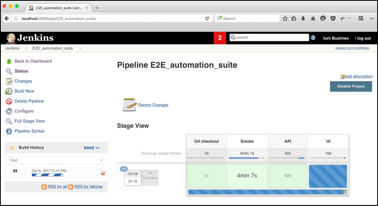Click the Build History sun icon
Image resolution: width=378 pixels, height=206 pixels.
(12, 147)
